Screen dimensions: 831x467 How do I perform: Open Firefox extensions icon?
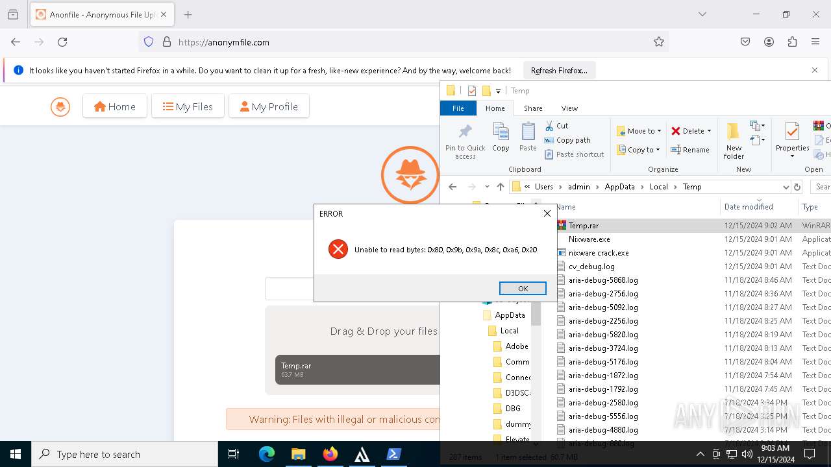point(792,42)
